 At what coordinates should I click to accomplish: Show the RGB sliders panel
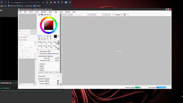[42, 15]
